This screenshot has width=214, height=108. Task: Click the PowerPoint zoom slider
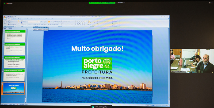tap(162, 105)
